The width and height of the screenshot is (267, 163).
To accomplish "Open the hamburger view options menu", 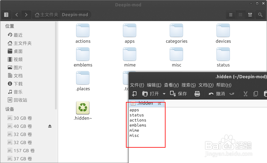I will point(231,15).
